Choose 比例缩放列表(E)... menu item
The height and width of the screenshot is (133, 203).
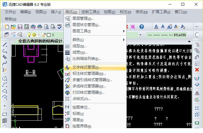tap(95, 59)
